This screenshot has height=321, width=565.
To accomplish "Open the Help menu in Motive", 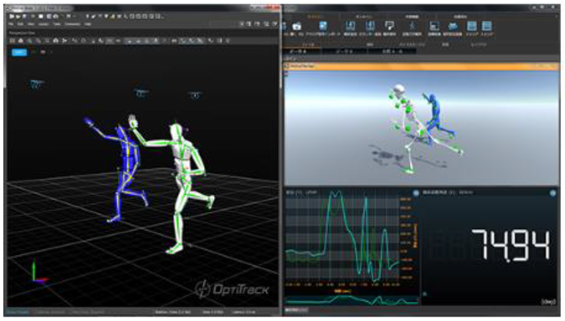I will pyautogui.click(x=88, y=24).
